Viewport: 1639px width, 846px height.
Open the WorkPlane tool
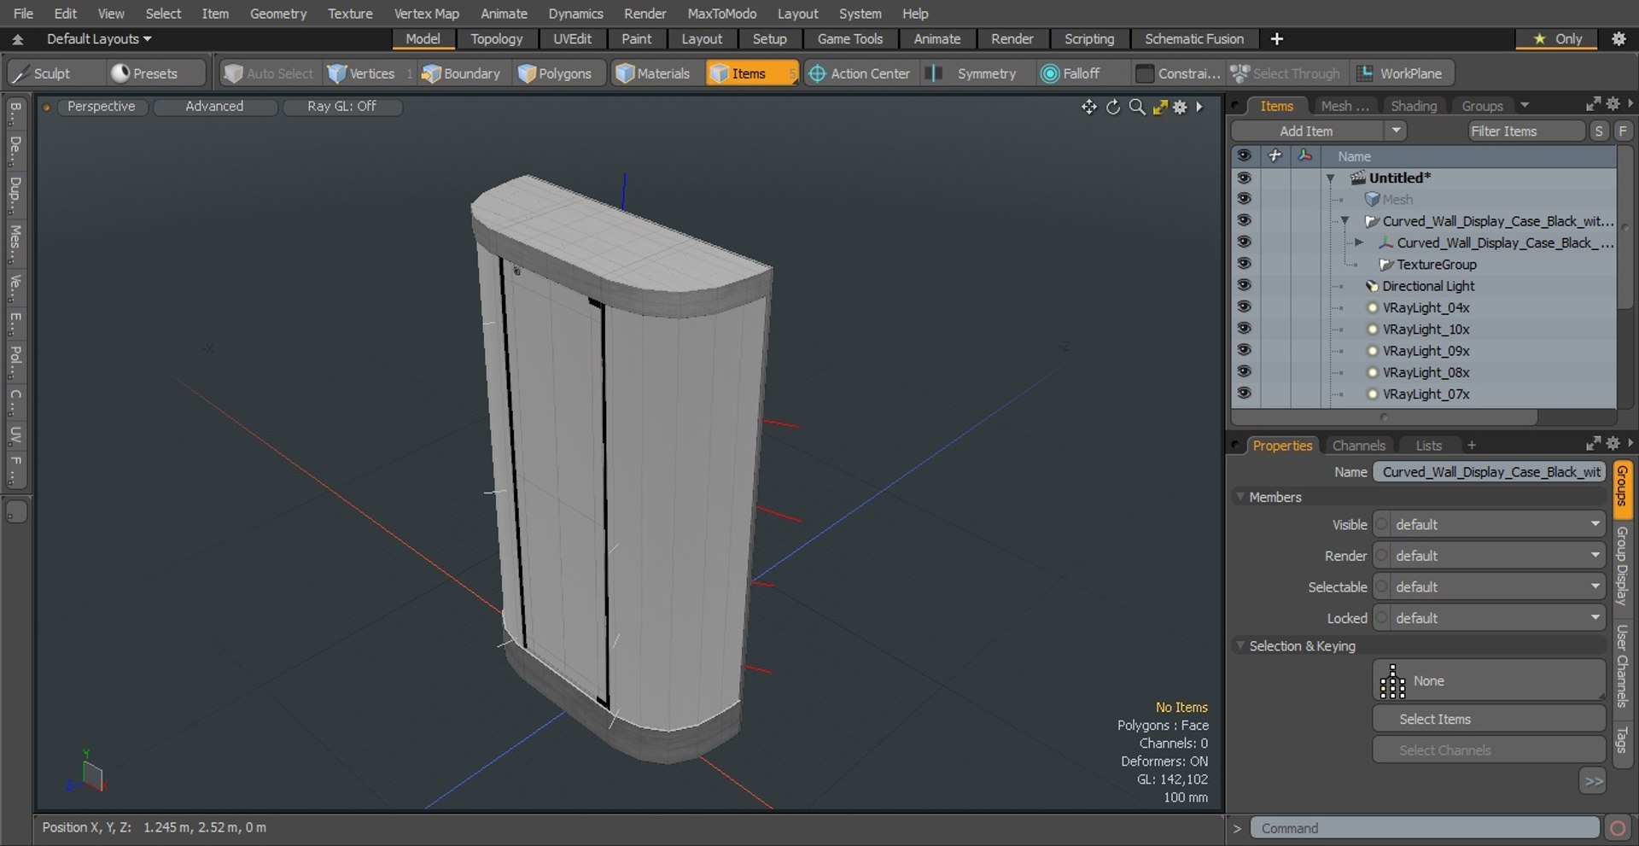(1400, 73)
